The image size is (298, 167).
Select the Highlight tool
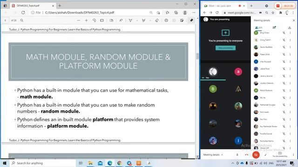point(143,20)
